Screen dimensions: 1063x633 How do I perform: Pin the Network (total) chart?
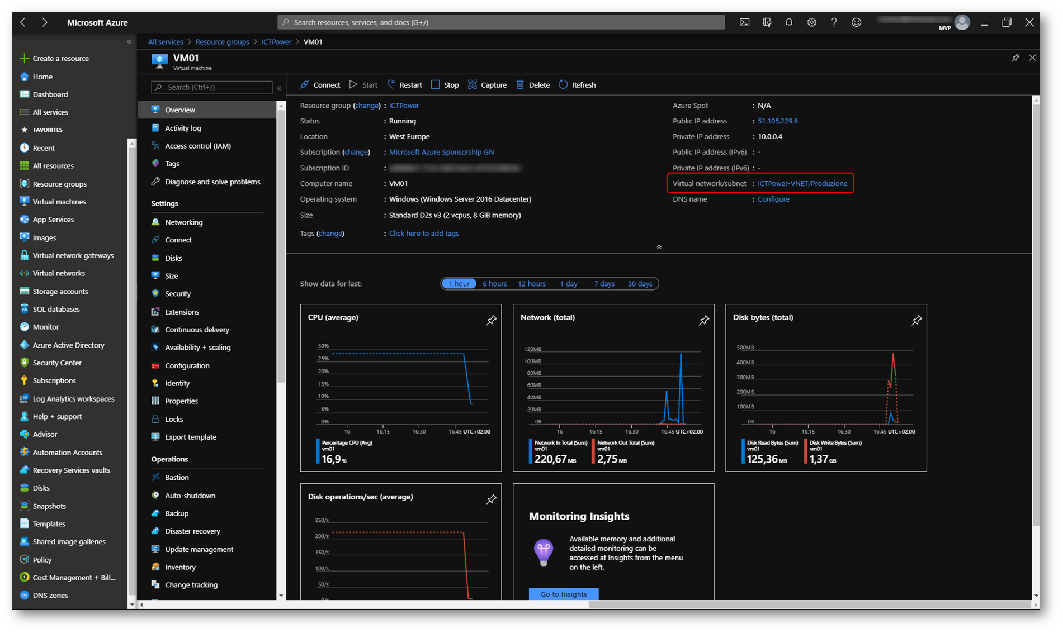coord(703,320)
